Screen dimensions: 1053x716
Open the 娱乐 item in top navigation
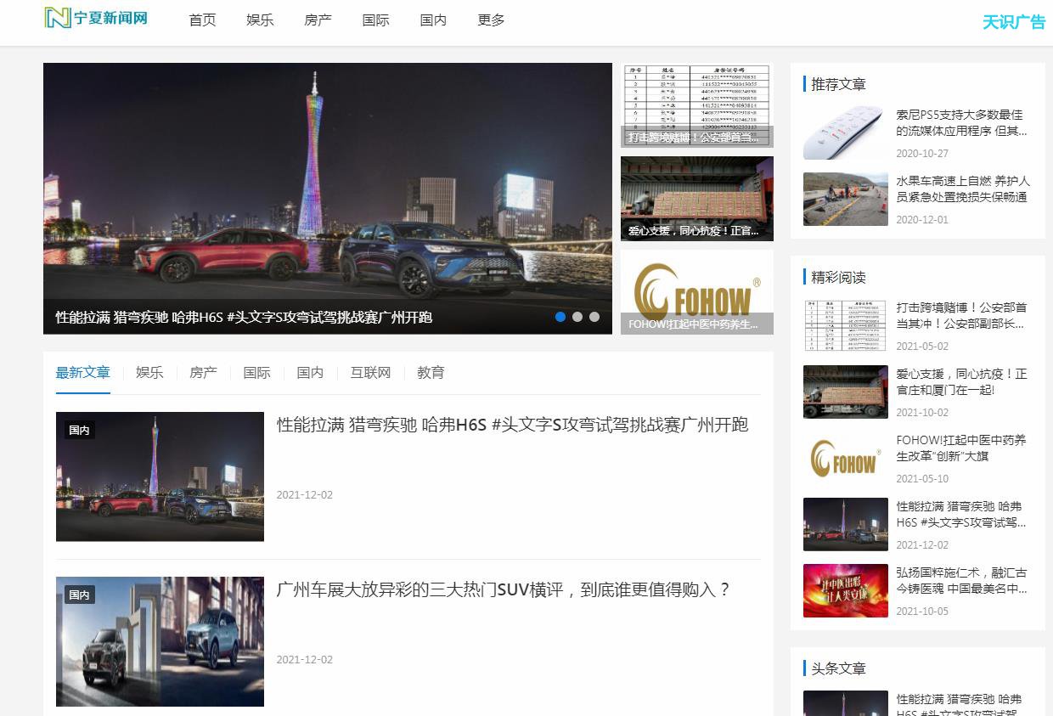point(260,20)
